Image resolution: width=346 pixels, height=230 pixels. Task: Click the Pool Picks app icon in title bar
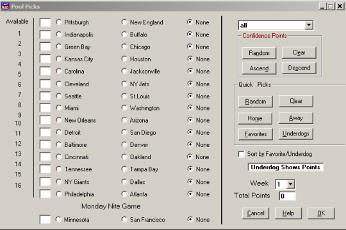(5, 6)
